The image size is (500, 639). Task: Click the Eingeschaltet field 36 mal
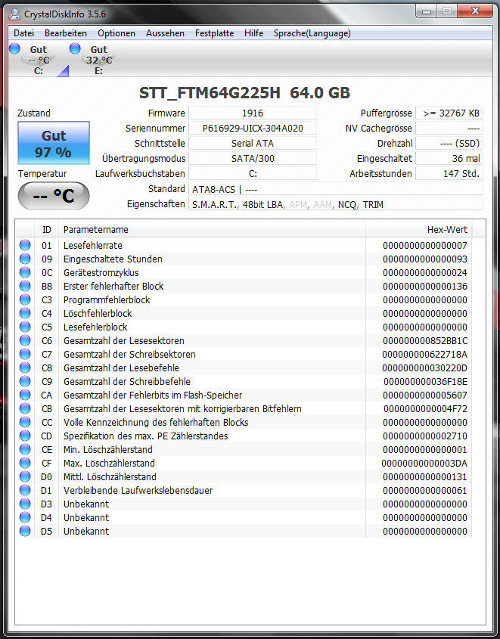(449, 158)
